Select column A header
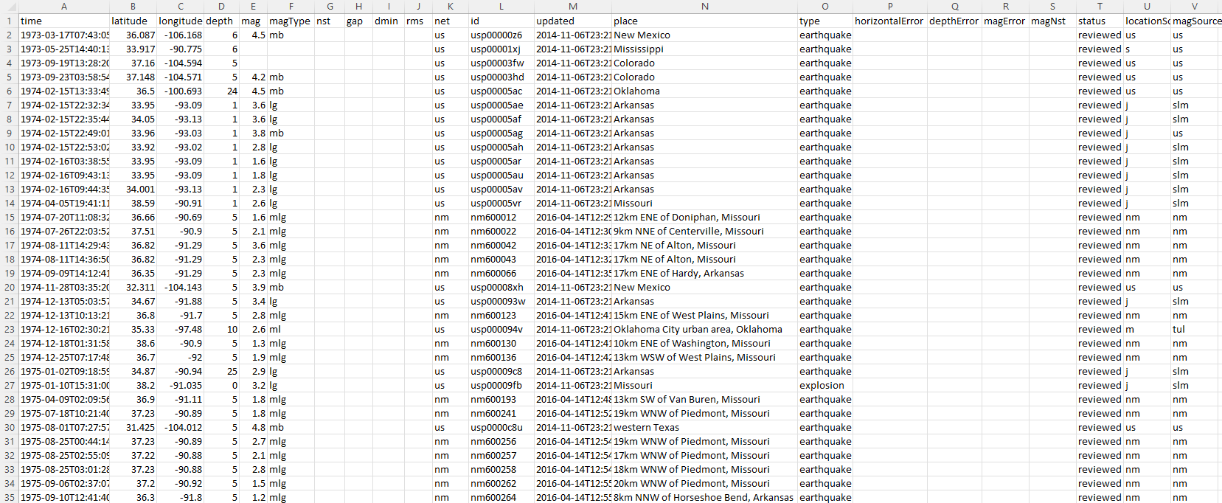 [64, 7]
